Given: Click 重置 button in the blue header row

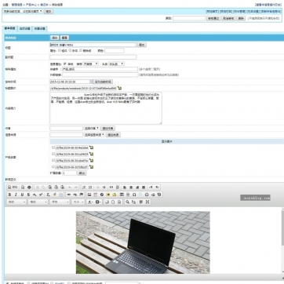Looking at the screenshot, I should click(64, 38).
